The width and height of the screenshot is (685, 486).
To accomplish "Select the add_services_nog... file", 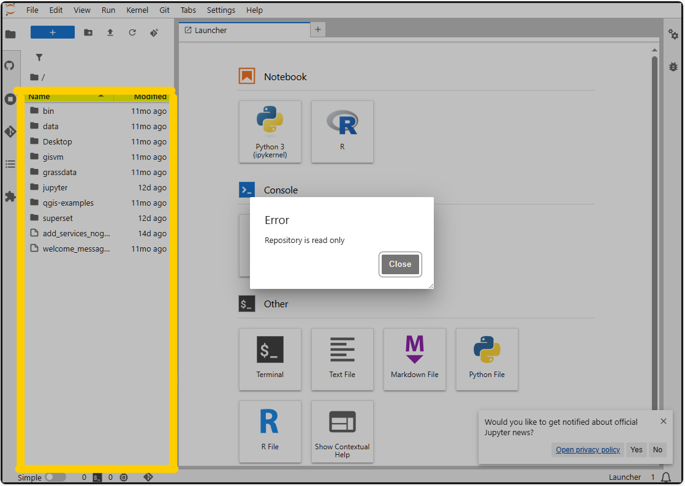I will (x=97, y=233).
